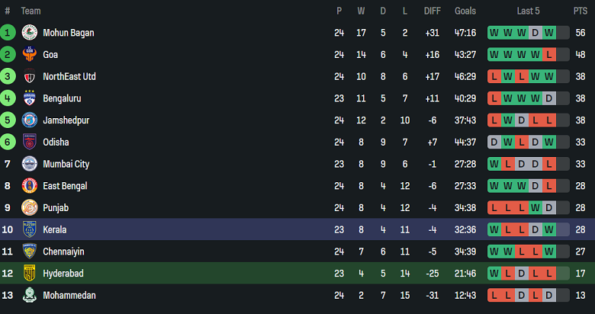595x314 pixels.
Task: Open the East Bengal crest icon
Action: coord(30,186)
